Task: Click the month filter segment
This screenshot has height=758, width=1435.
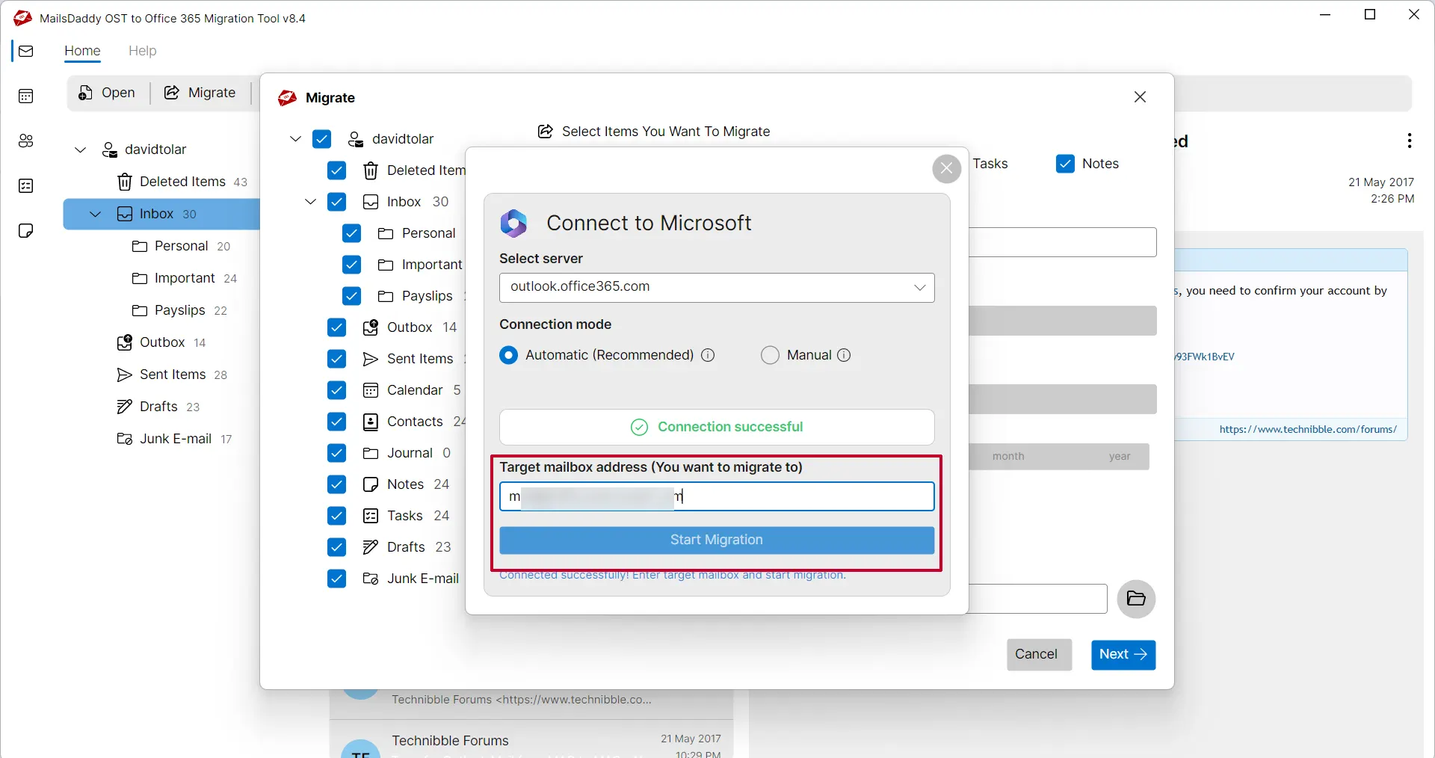Action: point(1008,456)
